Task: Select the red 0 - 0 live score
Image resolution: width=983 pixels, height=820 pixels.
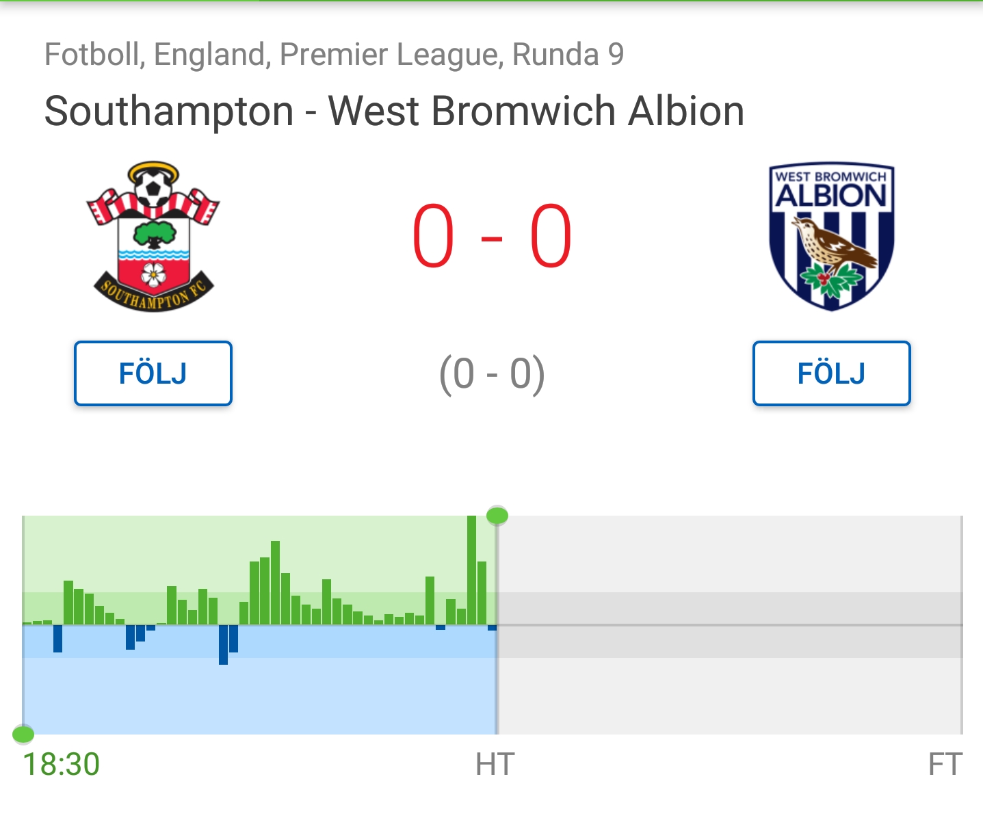Action: 492,237
